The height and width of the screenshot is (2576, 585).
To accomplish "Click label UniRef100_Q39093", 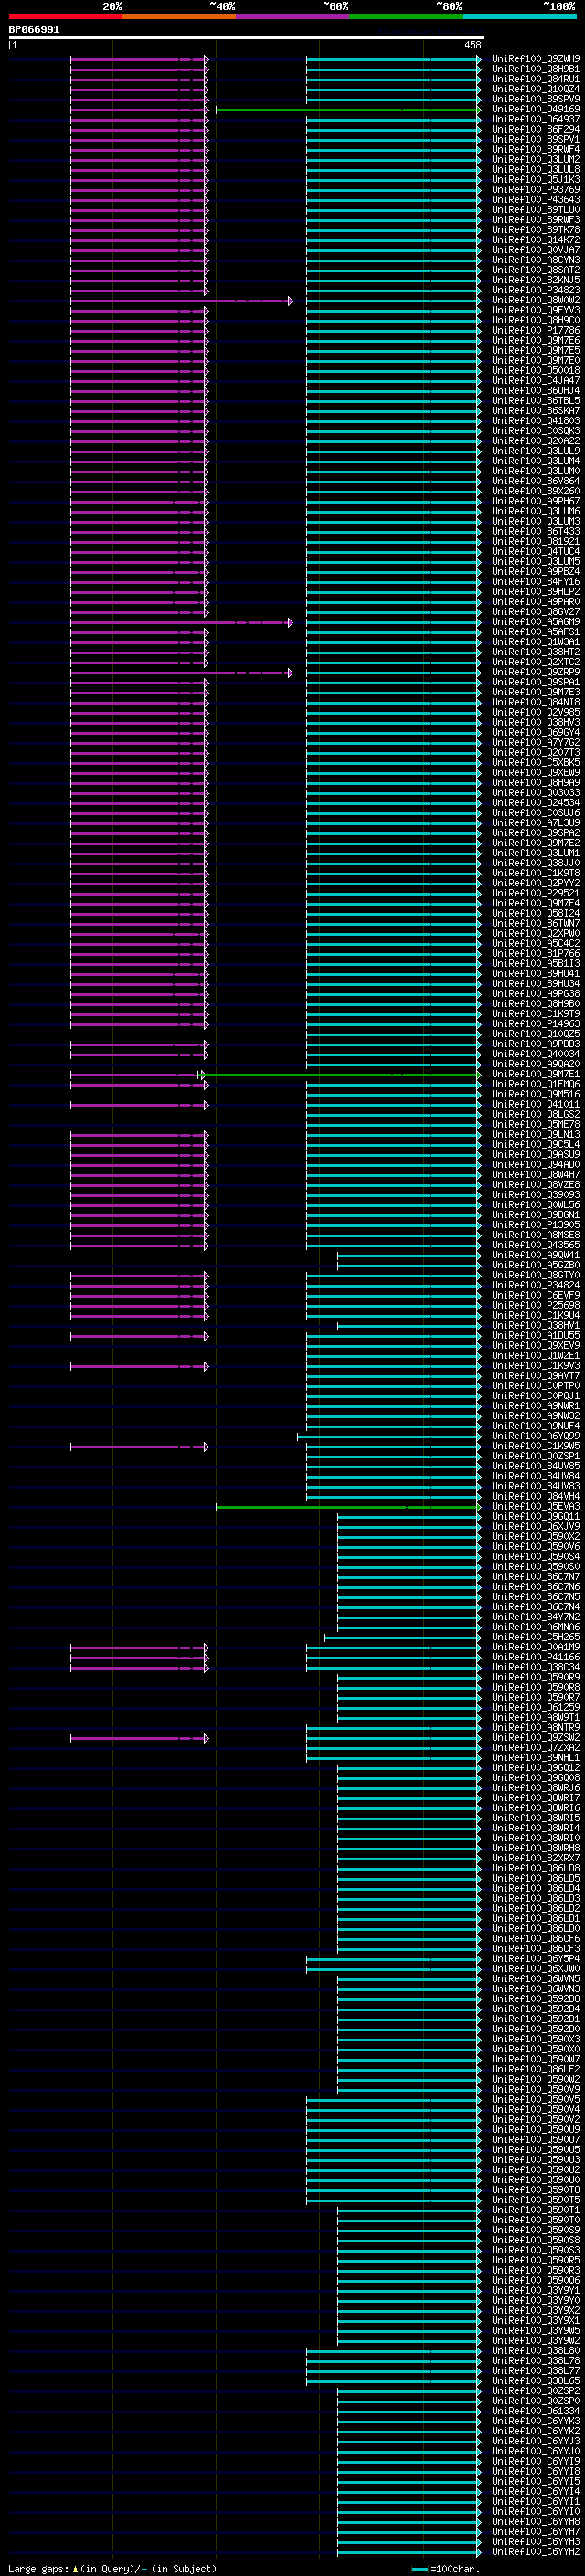I will coord(536,1195).
